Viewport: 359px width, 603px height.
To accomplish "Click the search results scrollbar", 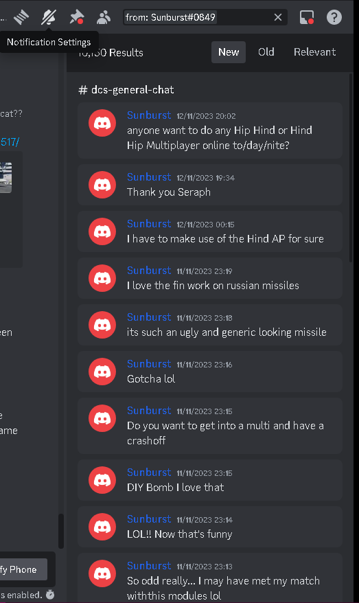I will pyautogui.click(x=351, y=168).
